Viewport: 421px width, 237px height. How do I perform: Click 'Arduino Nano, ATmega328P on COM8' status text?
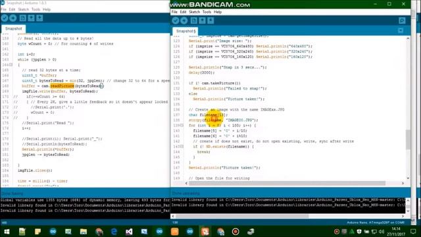click(x=376, y=223)
